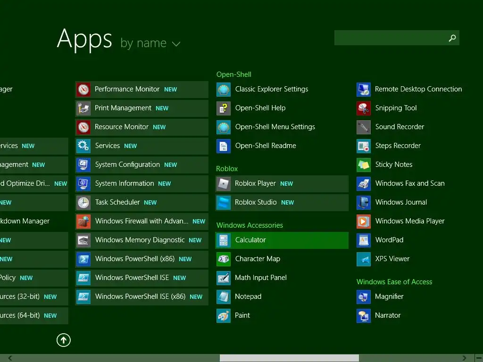Click the 'Roblox Studio' text label
The height and width of the screenshot is (362, 483).
pos(256,202)
